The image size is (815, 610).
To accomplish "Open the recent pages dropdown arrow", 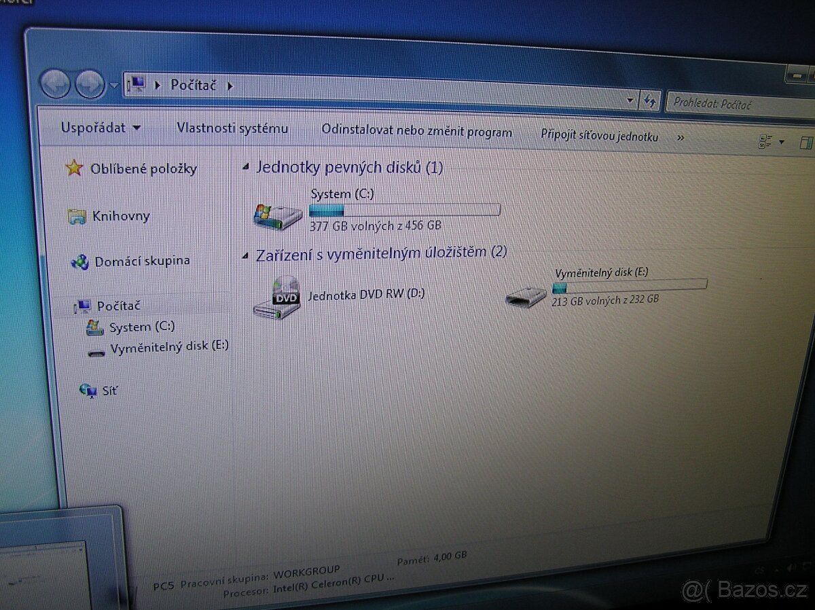I will pyautogui.click(x=113, y=86).
